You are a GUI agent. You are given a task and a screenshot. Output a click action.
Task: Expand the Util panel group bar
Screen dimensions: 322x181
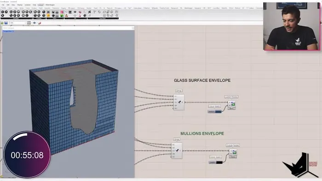point(75,18)
